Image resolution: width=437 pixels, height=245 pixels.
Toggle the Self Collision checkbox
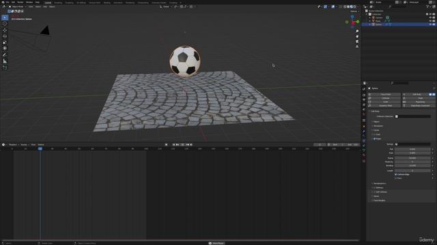tap(375, 192)
